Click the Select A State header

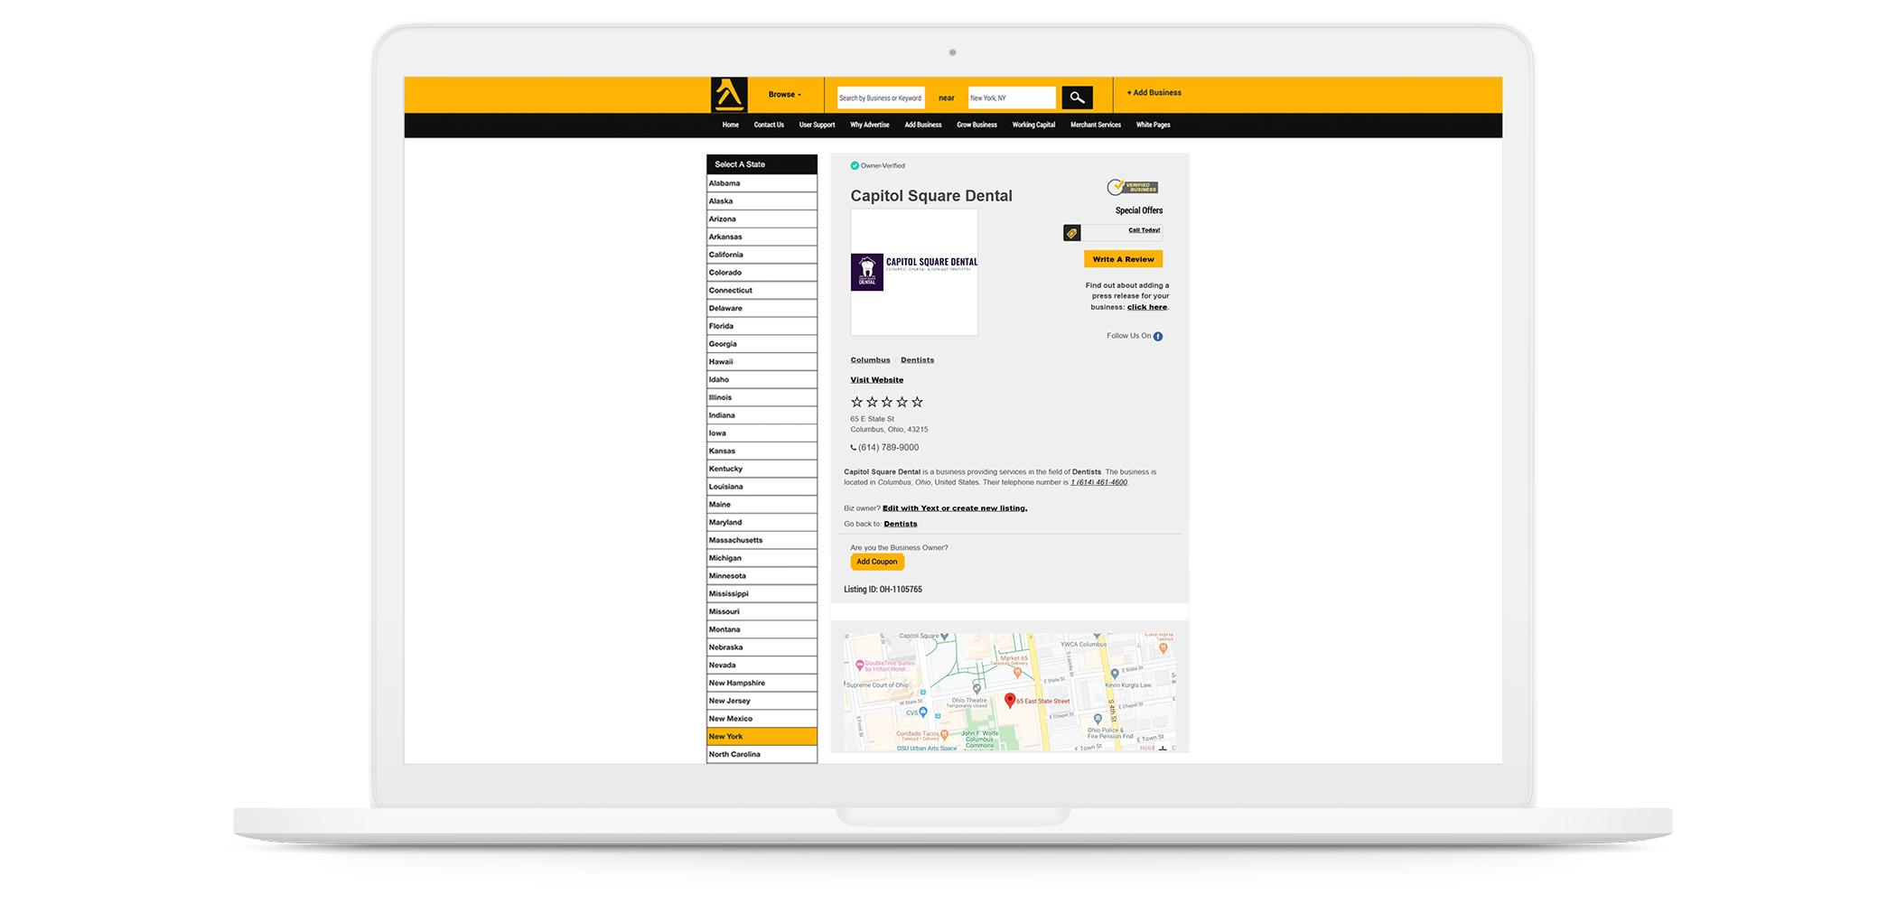762,164
